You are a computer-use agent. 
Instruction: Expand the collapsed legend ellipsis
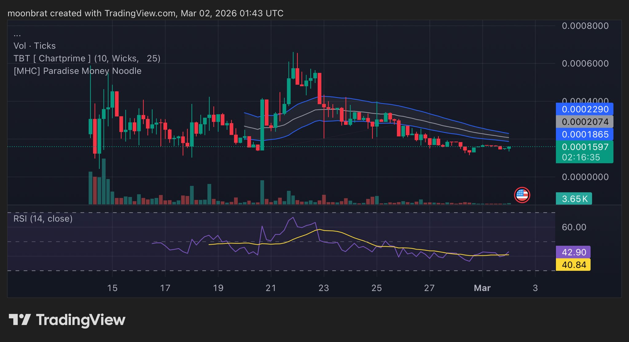(x=17, y=35)
